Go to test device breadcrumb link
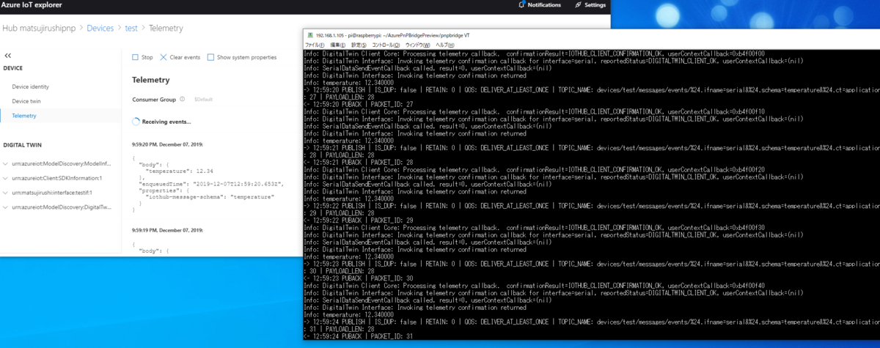The width and height of the screenshot is (880, 348). [x=131, y=28]
